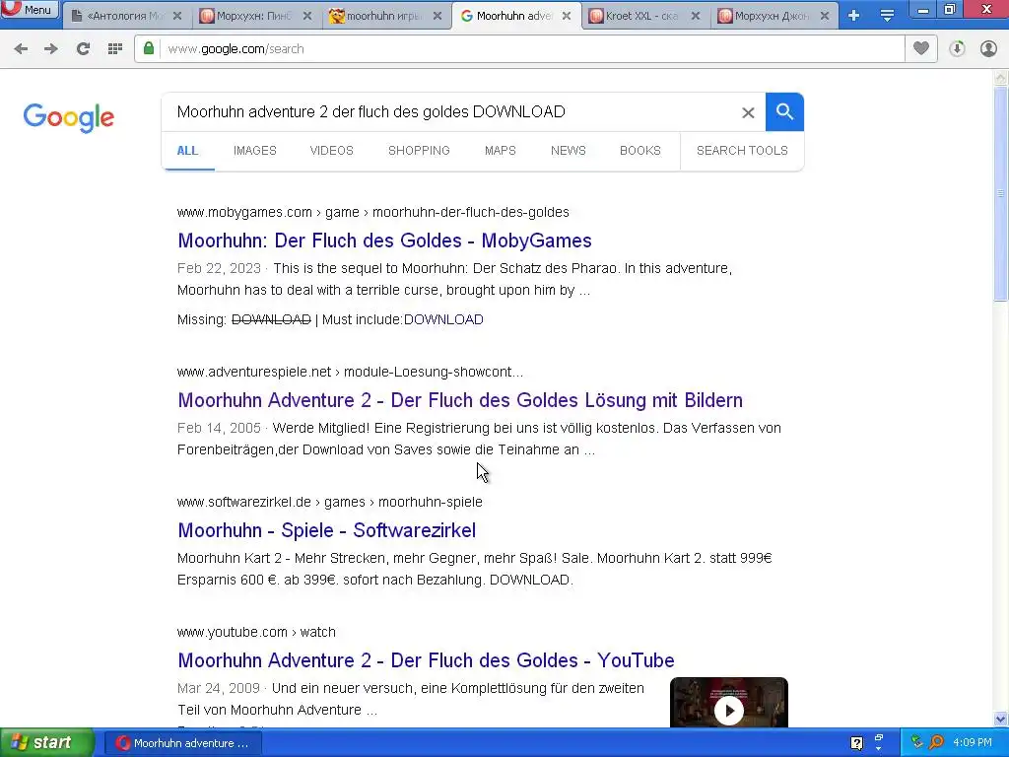Click the help question mark tray icon
This screenshot has height=757, width=1009.
pos(856,743)
